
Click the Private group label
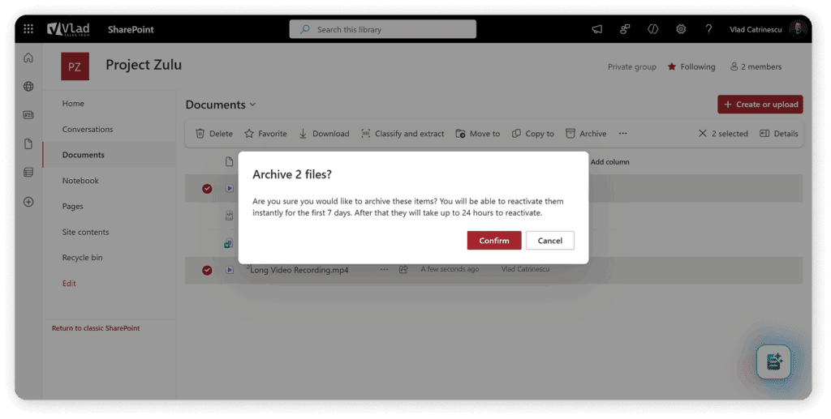[631, 66]
